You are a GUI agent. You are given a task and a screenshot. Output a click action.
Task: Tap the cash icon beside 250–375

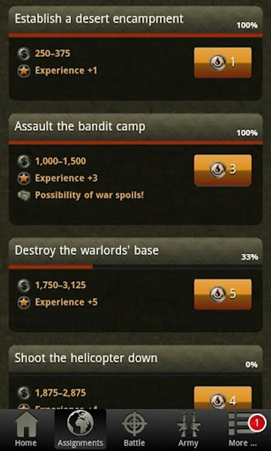[x=24, y=54]
